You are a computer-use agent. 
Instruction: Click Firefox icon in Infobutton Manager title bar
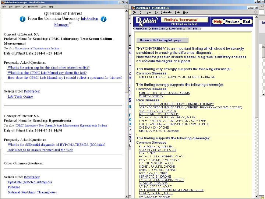[x=3, y=2]
